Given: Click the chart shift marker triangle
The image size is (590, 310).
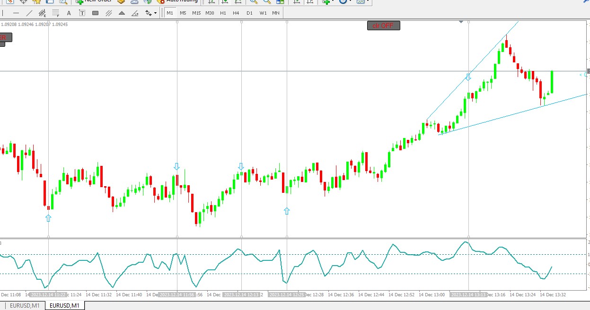Looking at the screenshot, I should 461,22.
